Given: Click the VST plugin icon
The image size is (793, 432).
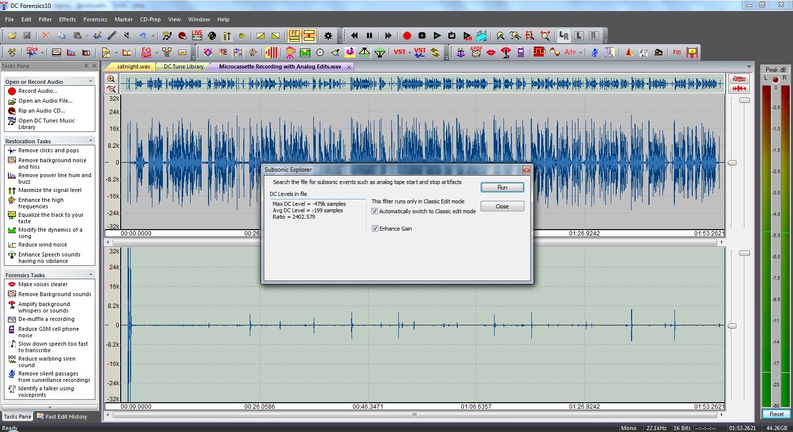Looking at the screenshot, I should pos(400,52).
